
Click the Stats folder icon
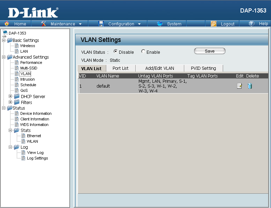(16, 130)
